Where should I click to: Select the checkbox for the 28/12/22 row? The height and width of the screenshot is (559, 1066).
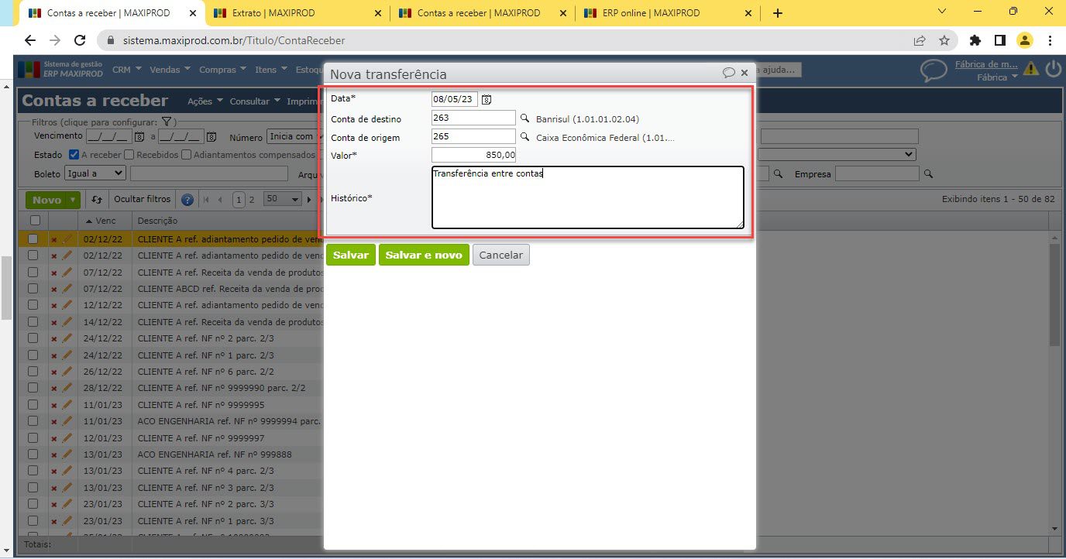[x=33, y=388]
